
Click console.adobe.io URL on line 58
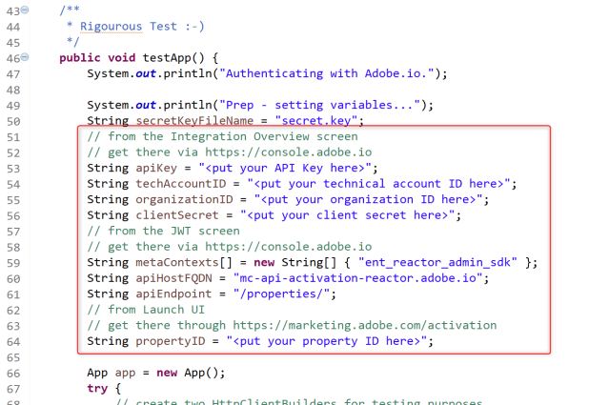pos(288,247)
